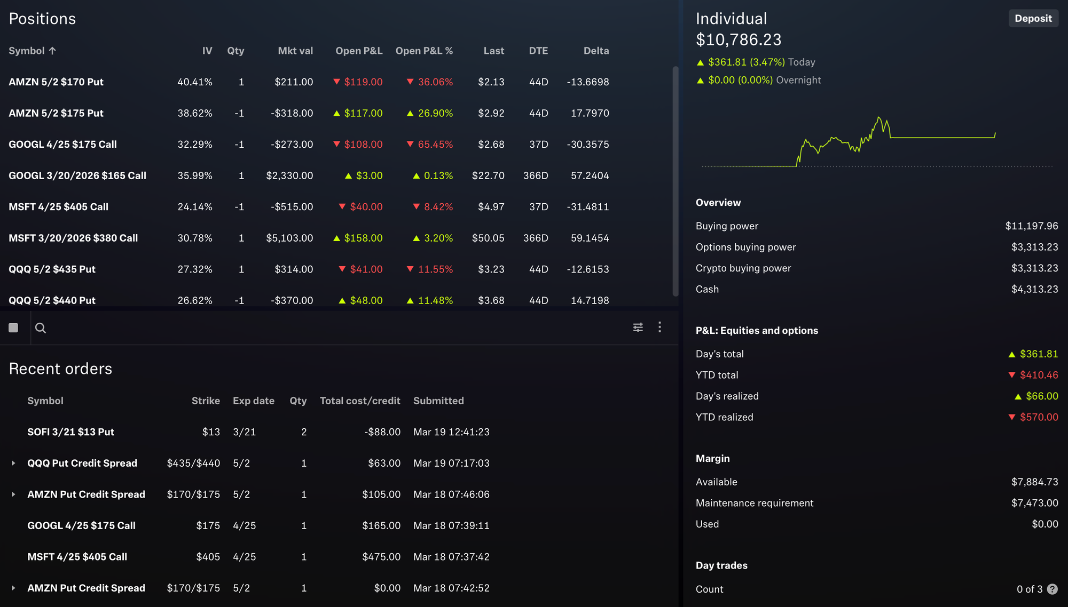Click the Total cost/credit column header

pos(360,401)
